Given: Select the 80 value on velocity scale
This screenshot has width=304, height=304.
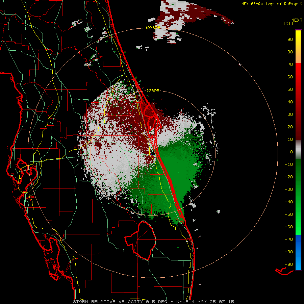Looking at the screenshot, I should click(x=290, y=52).
